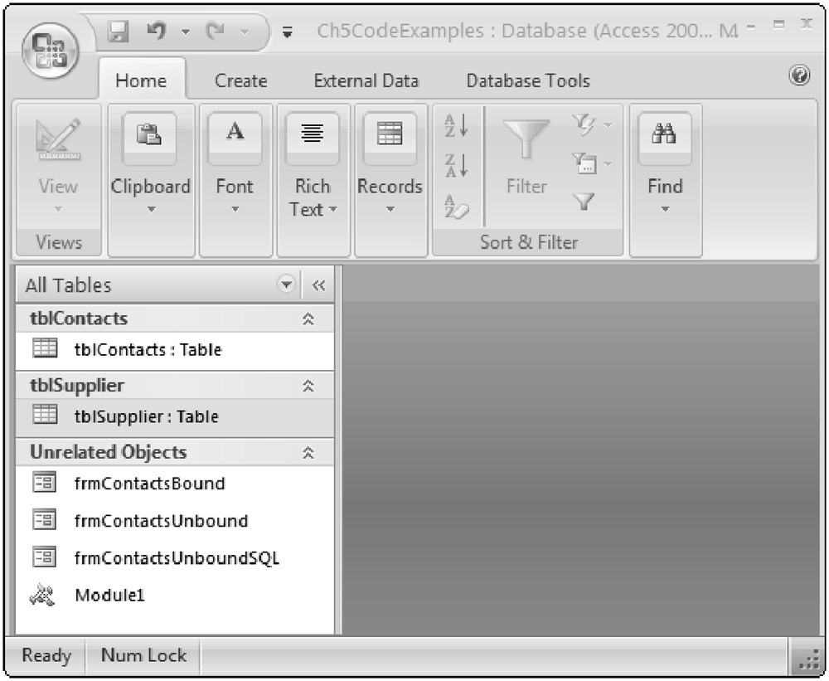Switch to the Create tab
Viewport: 829px width, 681px height.
[240, 81]
